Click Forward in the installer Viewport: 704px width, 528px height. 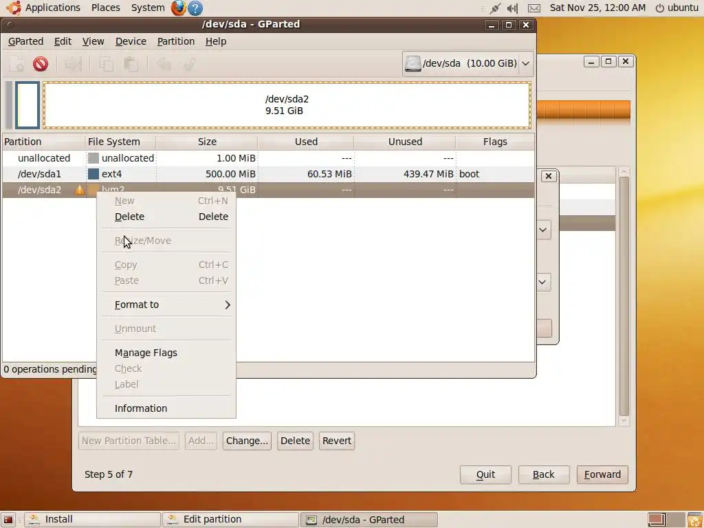tap(602, 474)
